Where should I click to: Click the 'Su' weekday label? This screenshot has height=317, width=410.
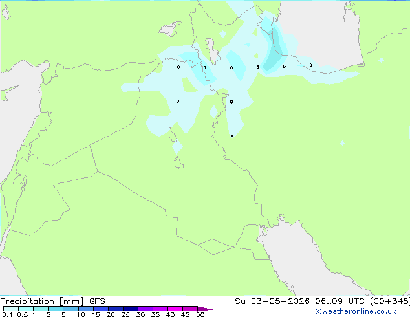(x=240, y=301)
